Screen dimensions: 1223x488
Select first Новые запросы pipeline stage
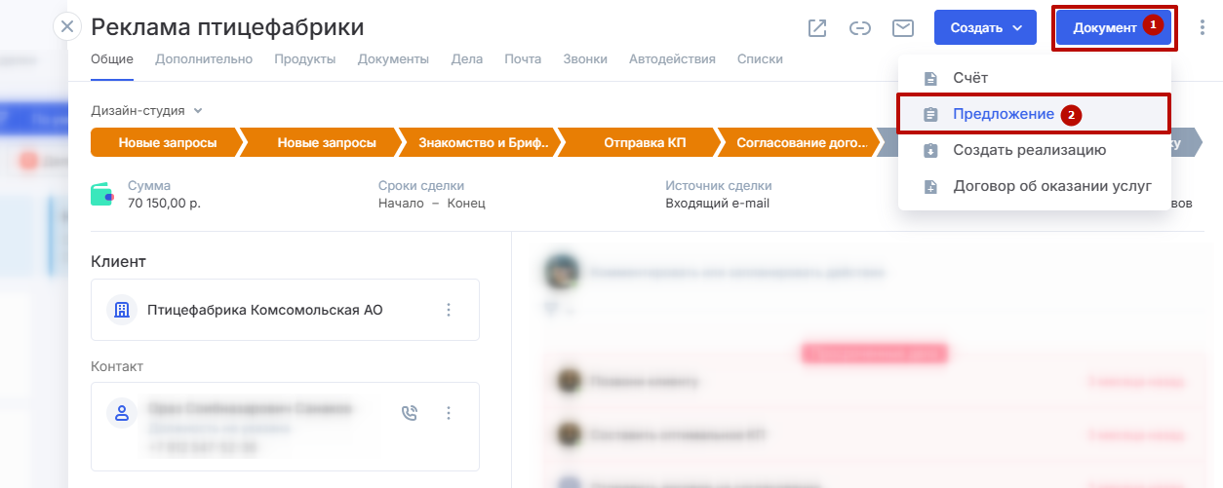(x=168, y=143)
